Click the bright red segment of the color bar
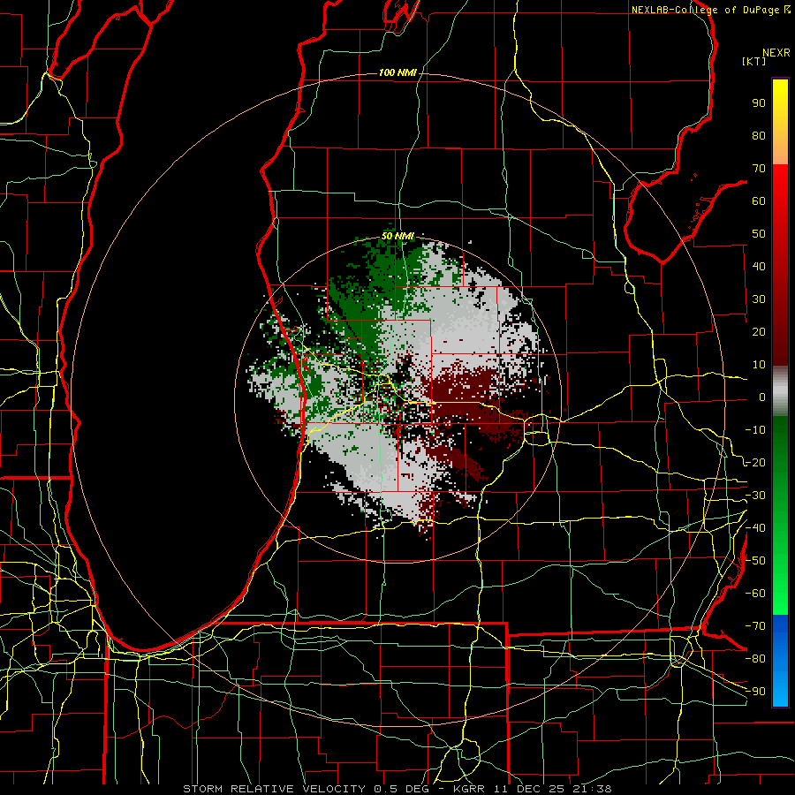 pos(780,203)
